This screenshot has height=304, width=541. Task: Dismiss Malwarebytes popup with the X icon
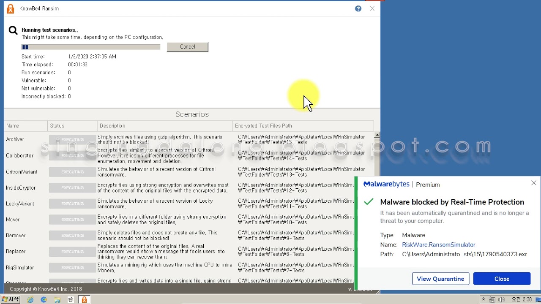coord(534,183)
